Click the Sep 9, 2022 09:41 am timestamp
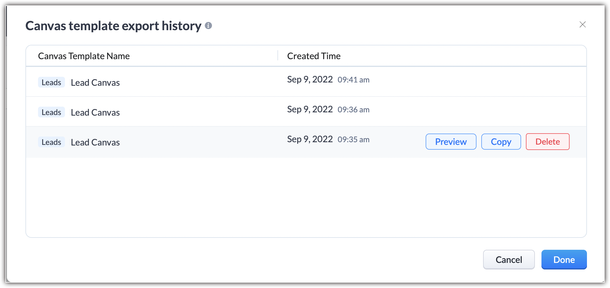610x288 pixels. [x=328, y=79]
